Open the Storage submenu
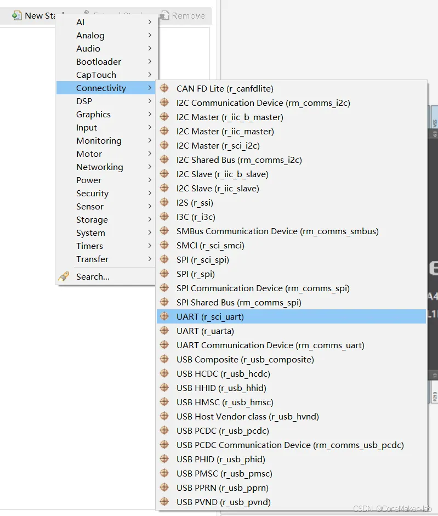The image size is (438, 516). tap(106, 219)
